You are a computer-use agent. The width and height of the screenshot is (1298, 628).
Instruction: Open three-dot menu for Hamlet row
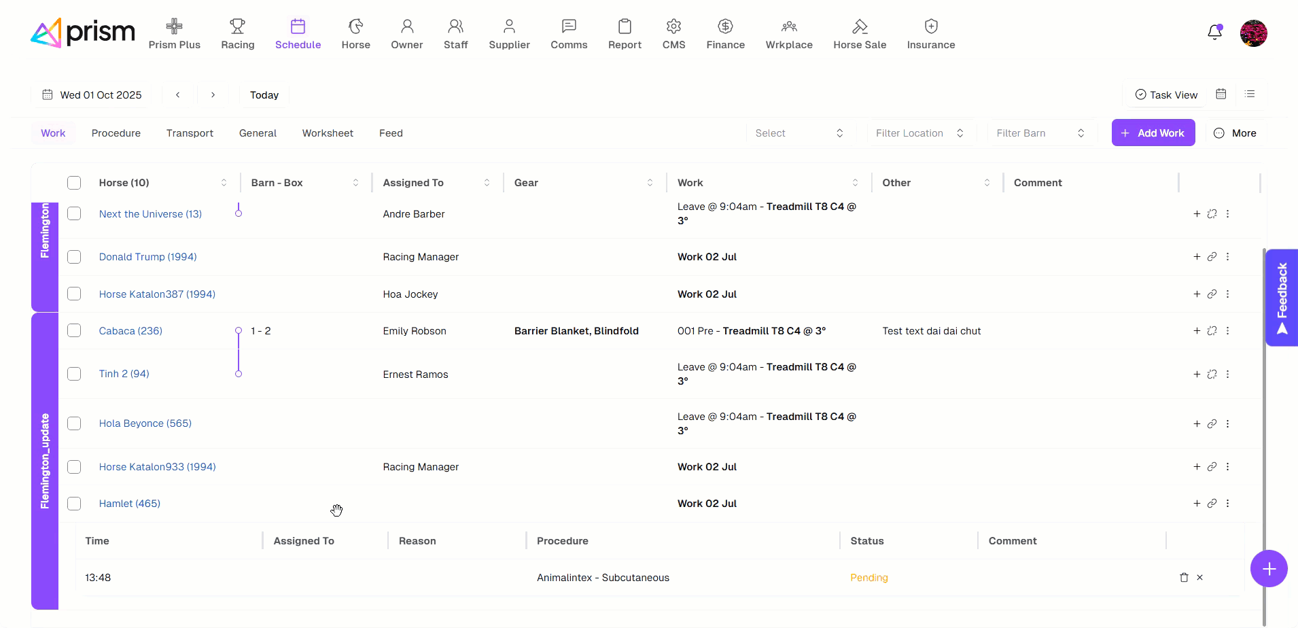(x=1227, y=504)
